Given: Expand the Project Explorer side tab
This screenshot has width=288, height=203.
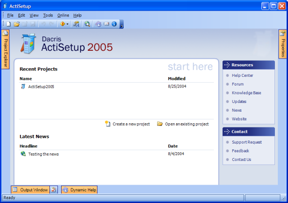Looking at the screenshot, I should pos(5,49).
